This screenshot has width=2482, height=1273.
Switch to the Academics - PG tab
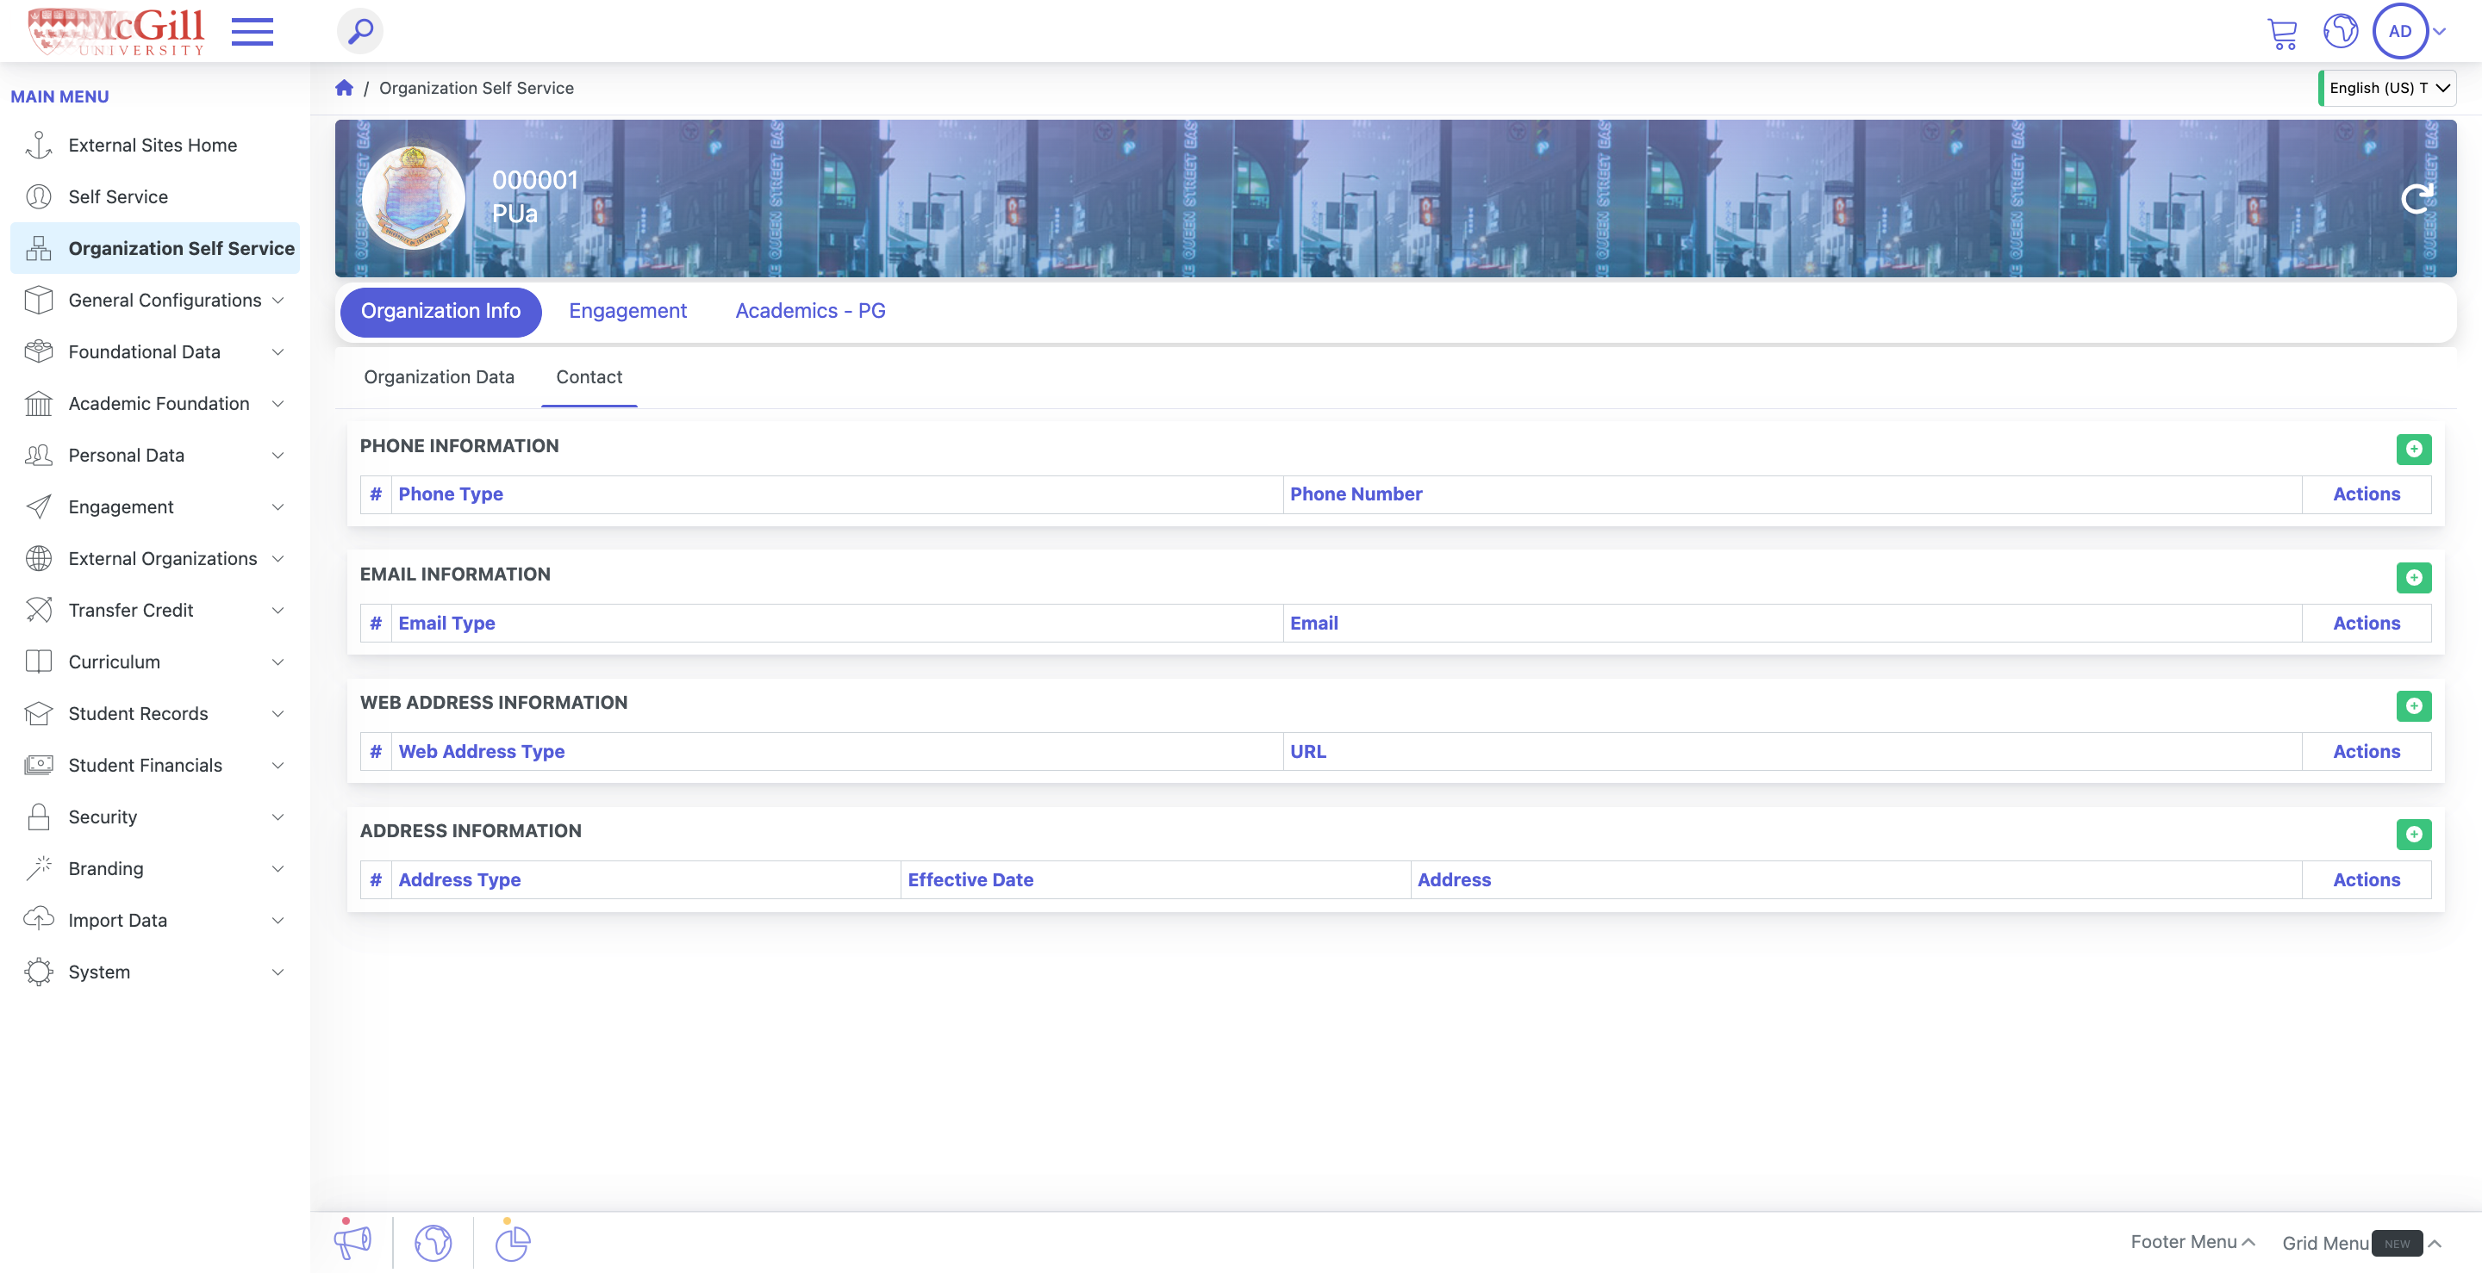(x=810, y=311)
